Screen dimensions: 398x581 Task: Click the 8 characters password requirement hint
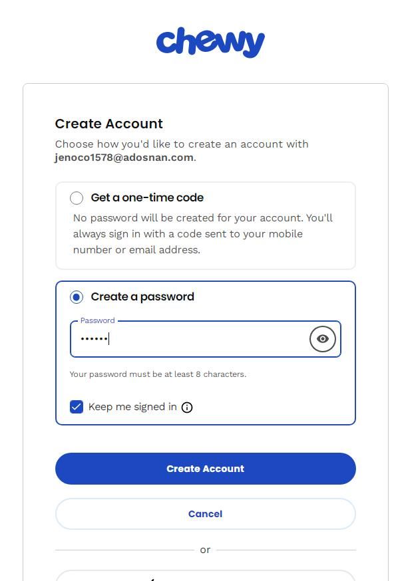pos(158,374)
